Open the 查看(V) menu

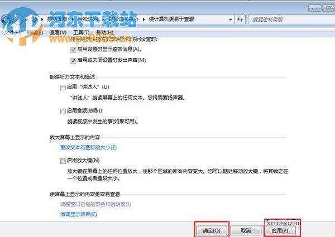coord(58,32)
